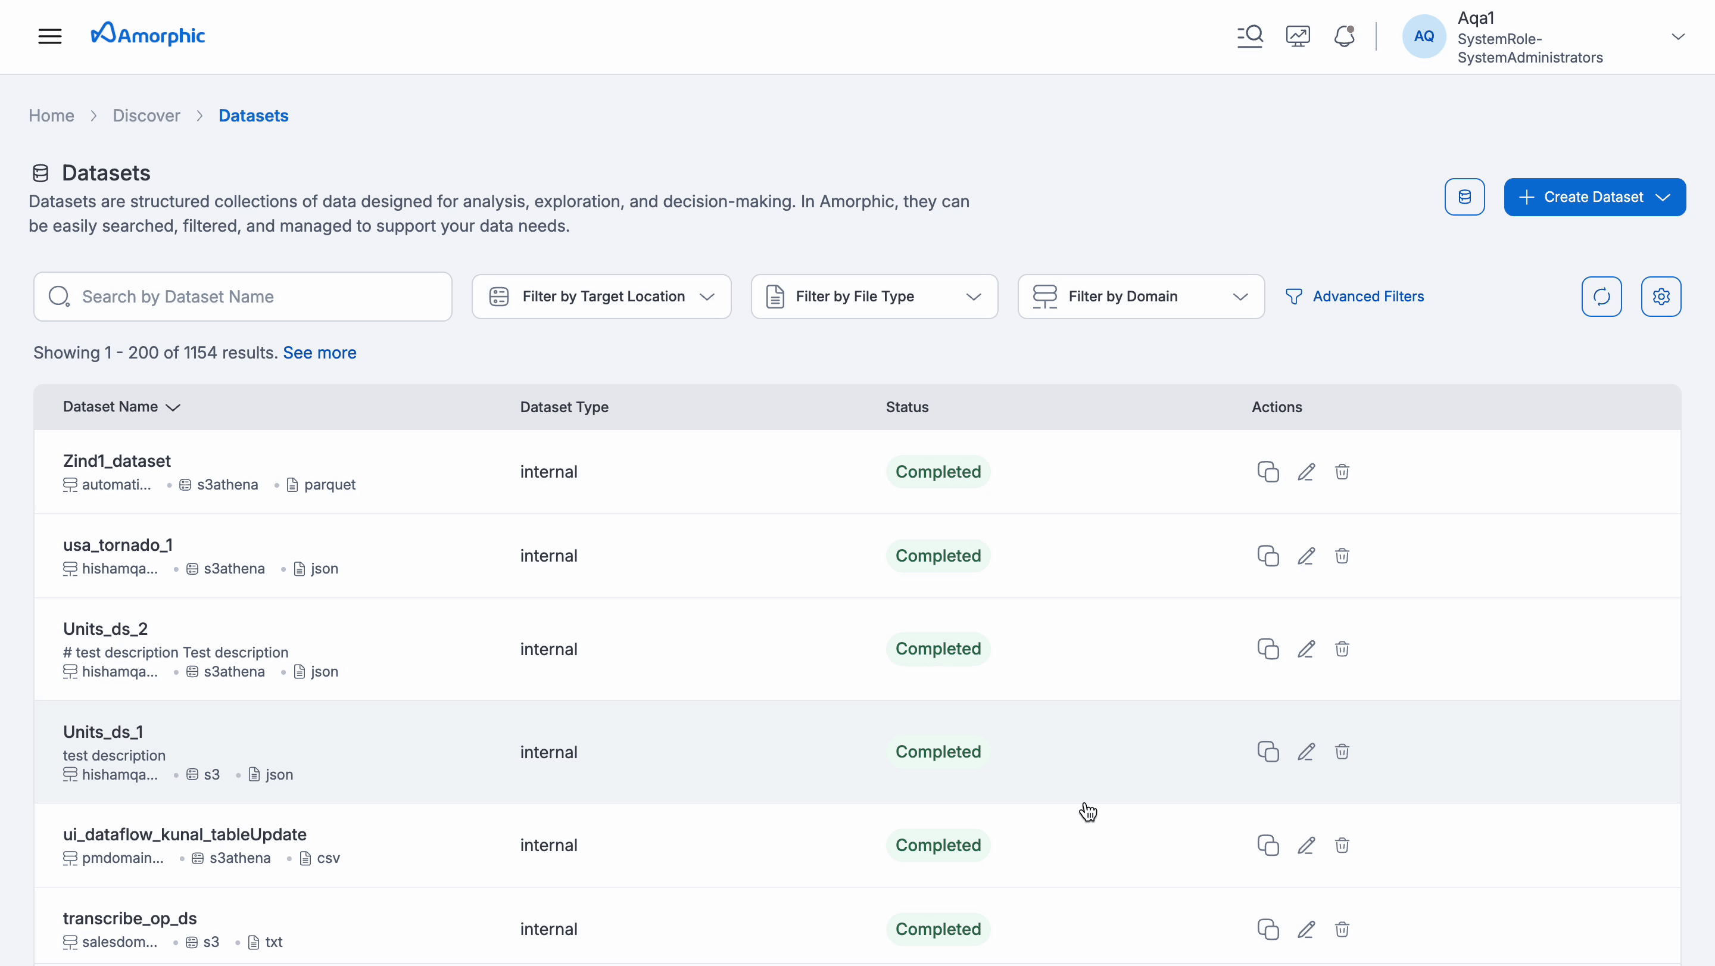The width and height of the screenshot is (1715, 966).
Task: Expand the user profile chevron for Aqa1
Action: pyautogui.click(x=1679, y=36)
